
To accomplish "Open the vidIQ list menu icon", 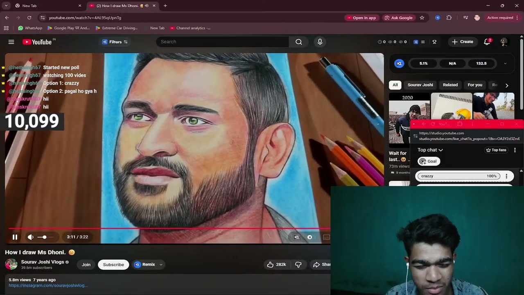I will point(423,42).
